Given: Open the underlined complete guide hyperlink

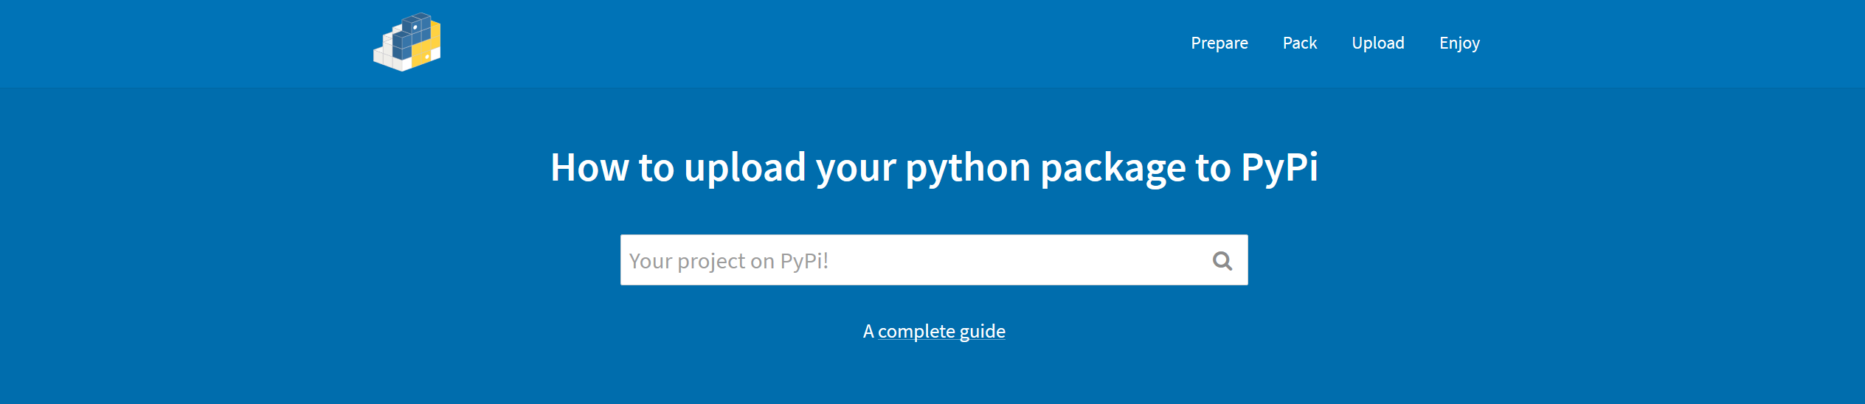Looking at the screenshot, I should point(941,331).
